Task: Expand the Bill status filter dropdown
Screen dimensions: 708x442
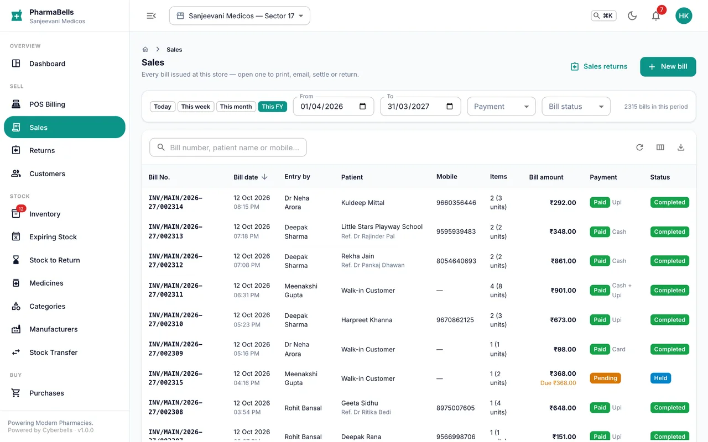Action: coord(576,107)
